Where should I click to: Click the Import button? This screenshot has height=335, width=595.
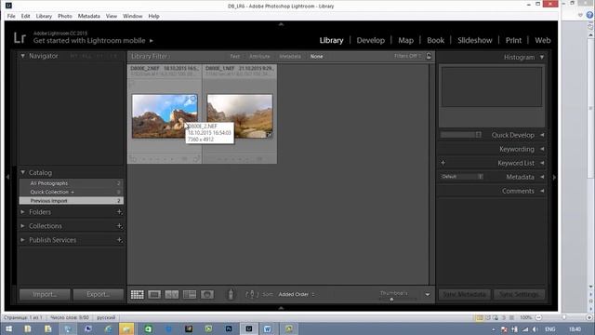(45, 294)
